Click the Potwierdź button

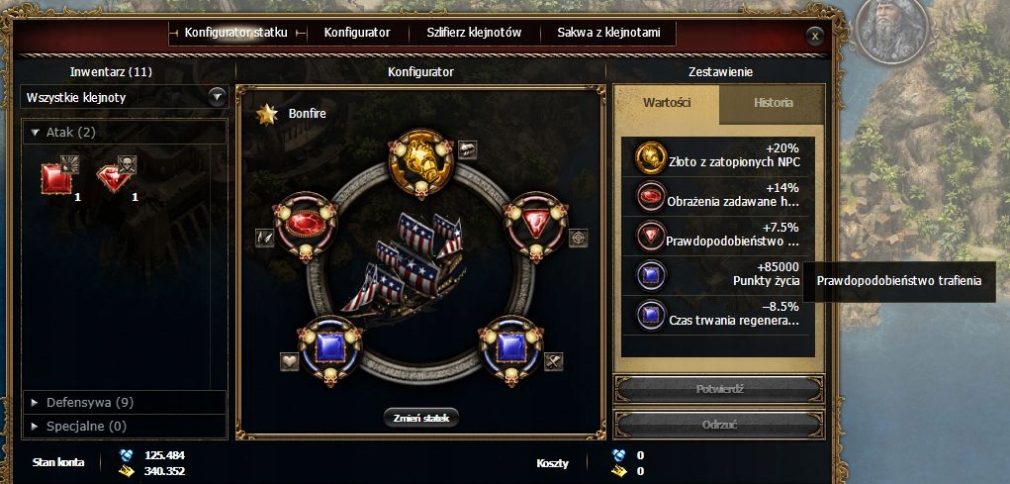719,389
